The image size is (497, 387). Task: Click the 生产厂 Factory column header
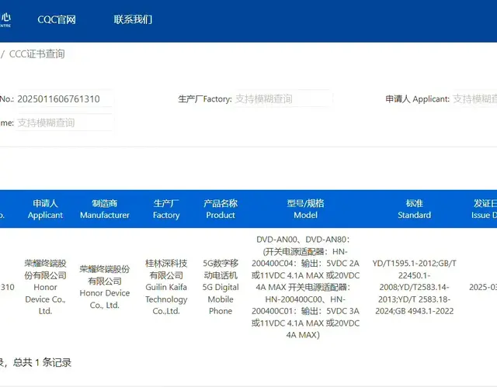pos(166,209)
